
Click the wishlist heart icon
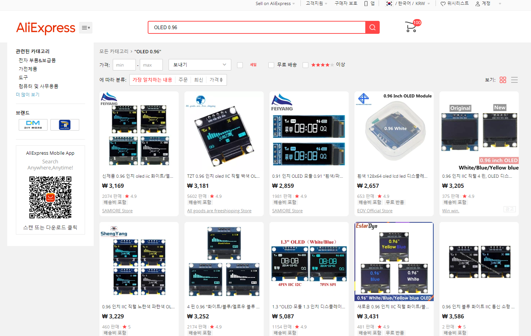pyautogui.click(x=443, y=4)
